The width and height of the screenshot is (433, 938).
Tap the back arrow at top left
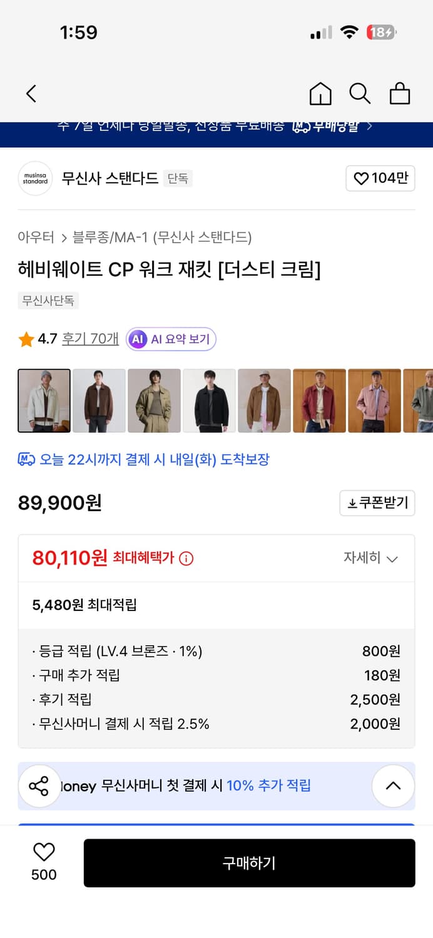click(x=31, y=93)
